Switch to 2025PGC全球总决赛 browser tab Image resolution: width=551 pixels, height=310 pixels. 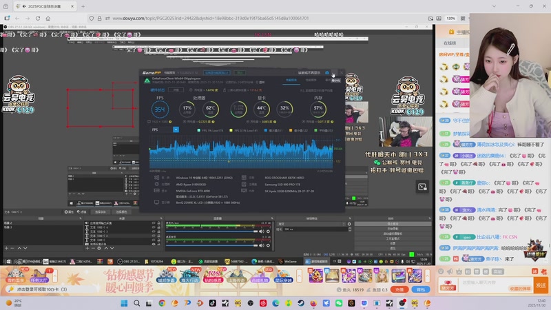45,6
